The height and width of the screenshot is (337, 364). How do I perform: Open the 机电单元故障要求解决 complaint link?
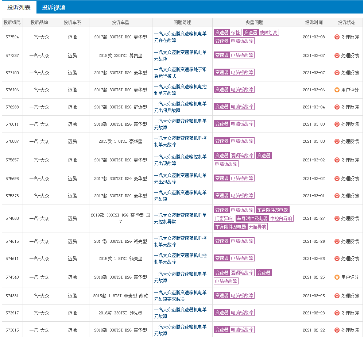[180, 296]
